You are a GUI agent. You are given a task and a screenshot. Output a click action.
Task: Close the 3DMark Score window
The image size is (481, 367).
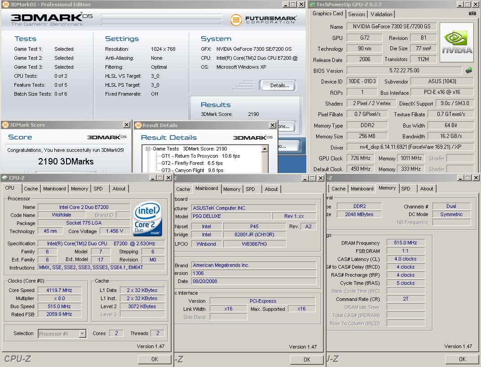pyautogui.click(x=126, y=124)
